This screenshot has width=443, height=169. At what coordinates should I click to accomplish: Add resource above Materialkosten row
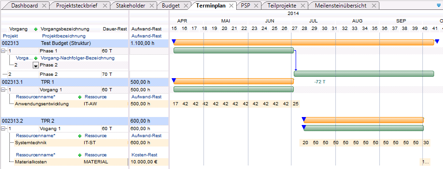coord(80,155)
